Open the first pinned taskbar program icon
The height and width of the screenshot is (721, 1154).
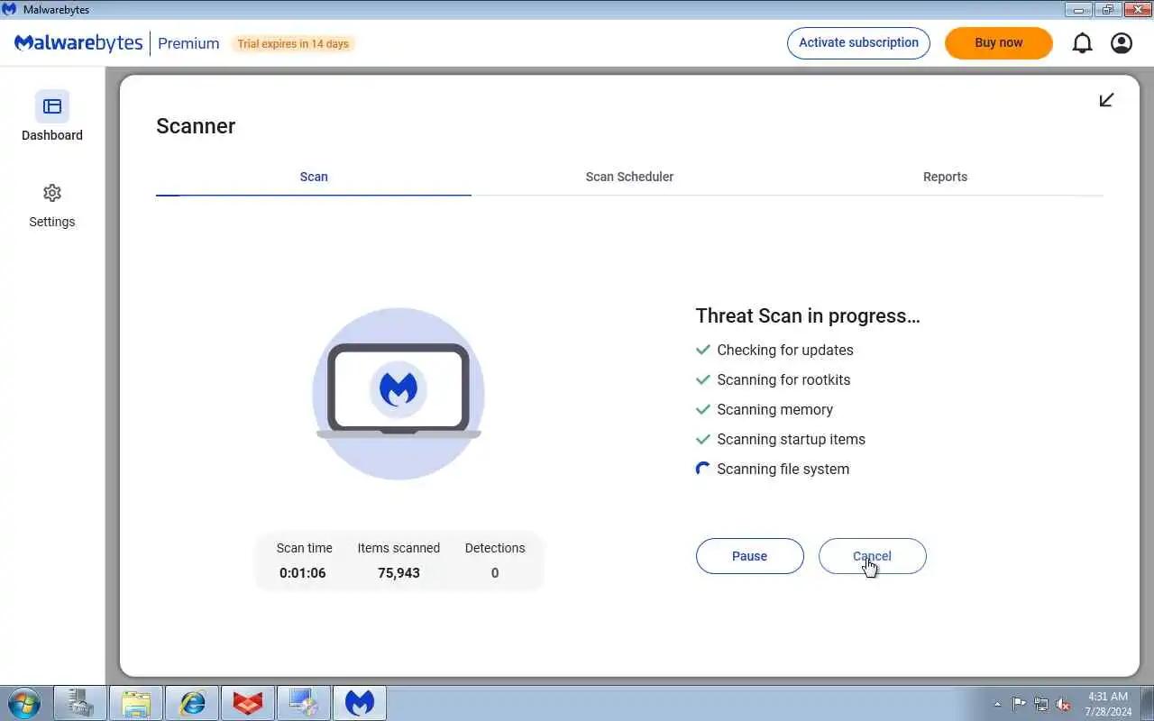[80, 703]
